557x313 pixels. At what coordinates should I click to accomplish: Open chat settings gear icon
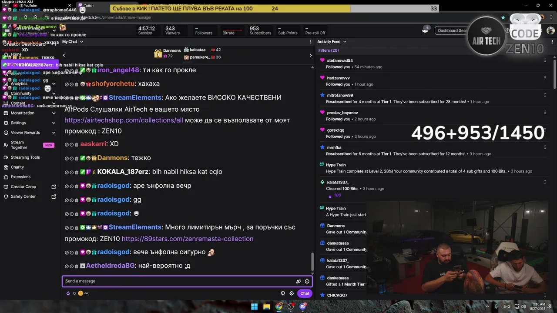tap(292, 293)
